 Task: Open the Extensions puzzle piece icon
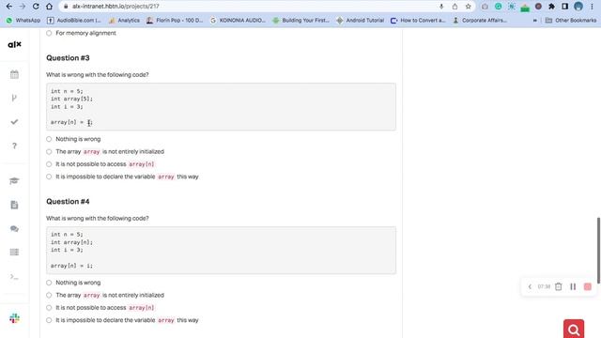pyautogui.click(x=551, y=7)
